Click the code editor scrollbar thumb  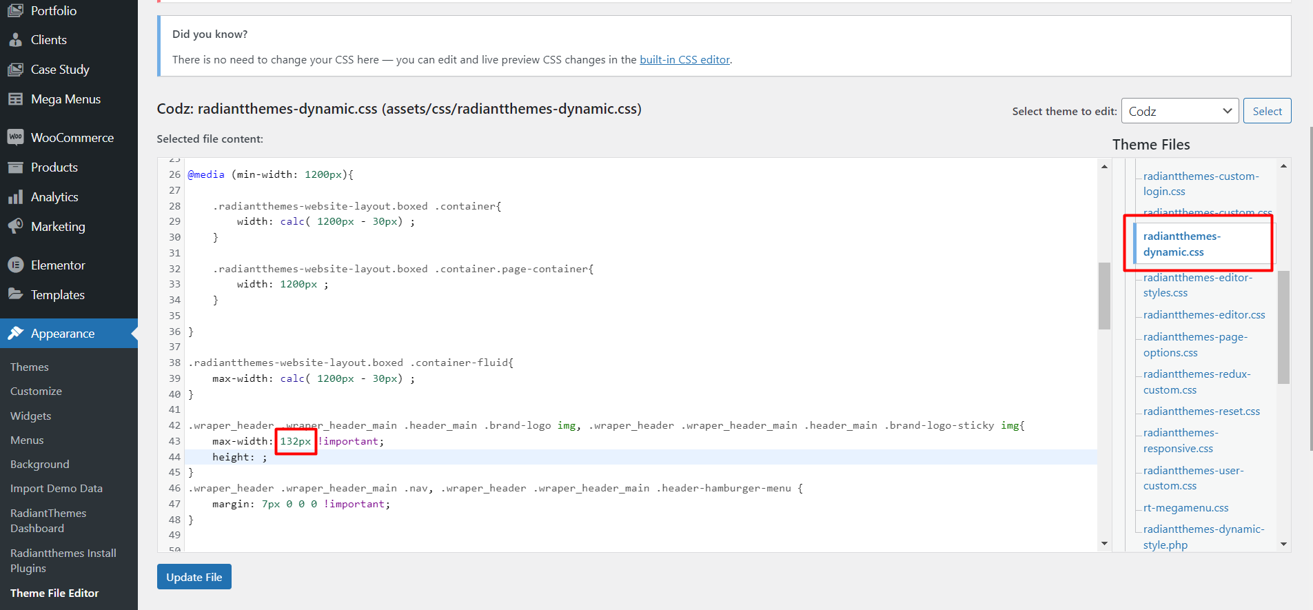coord(1104,296)
